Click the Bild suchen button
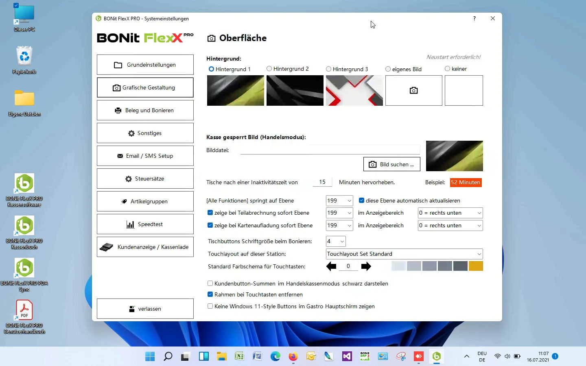The image size is (586, 366). (391, 164)
